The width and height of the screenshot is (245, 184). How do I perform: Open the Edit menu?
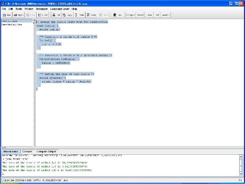click(11, 9)
